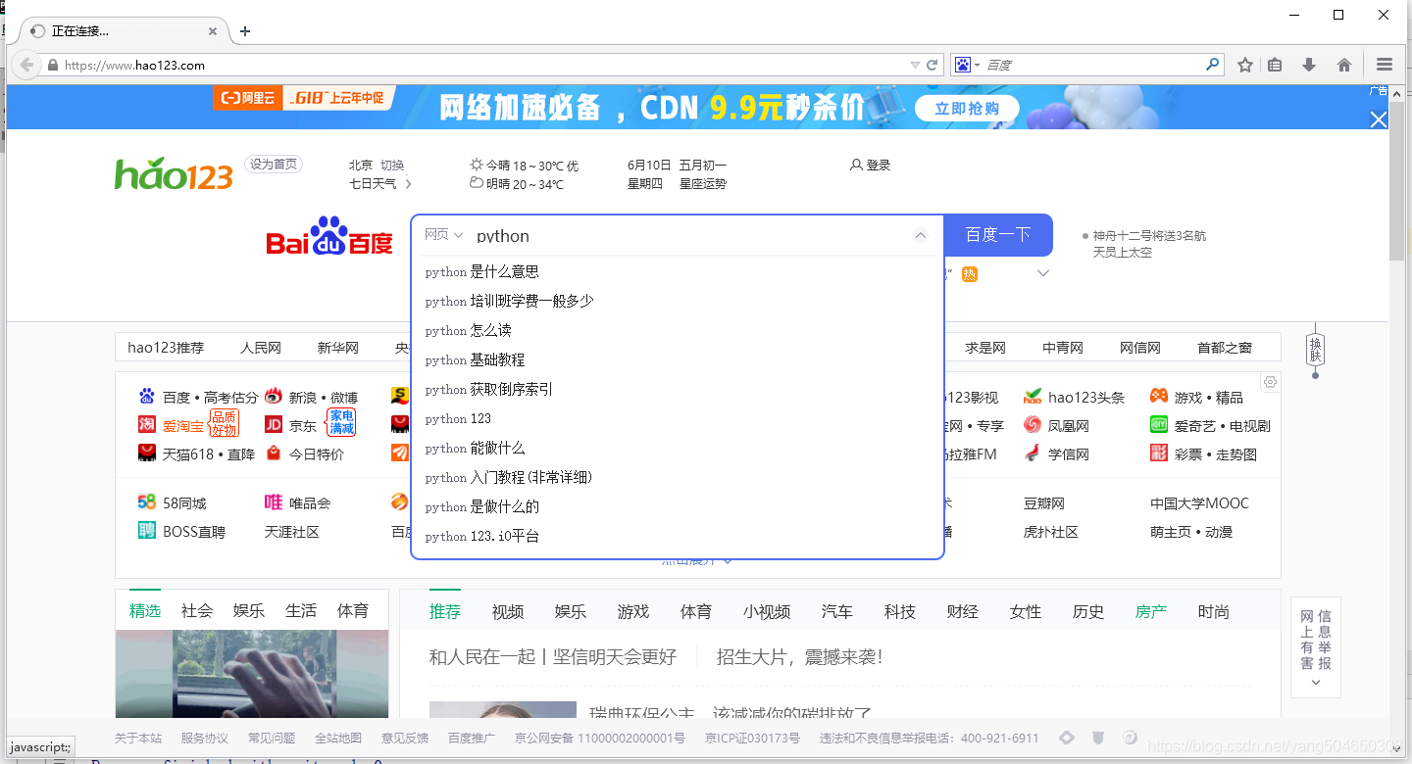Switch to the 精选 news tab
Image resolution: width=1412 pixels, height=764 pixels.
tap(145, 610)
